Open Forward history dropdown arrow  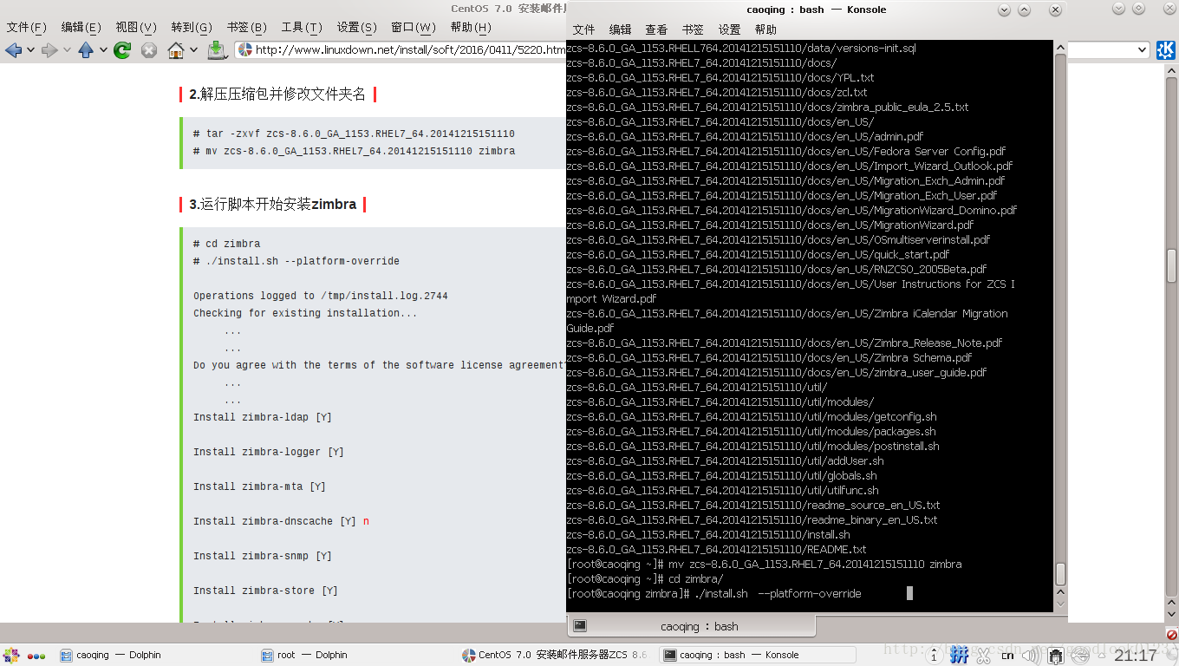click(x=67, y=50)
